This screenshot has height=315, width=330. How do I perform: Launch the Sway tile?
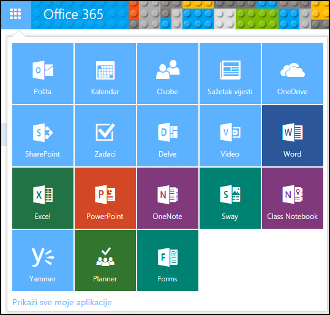pos(230,198)
